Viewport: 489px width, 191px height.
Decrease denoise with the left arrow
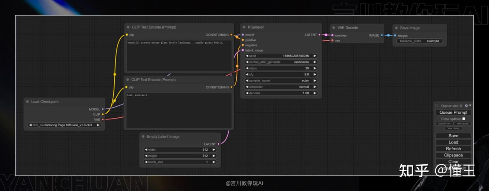tap(247, 93)
